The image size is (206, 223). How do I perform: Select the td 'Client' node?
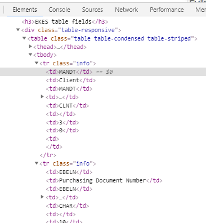pos(71,80)
